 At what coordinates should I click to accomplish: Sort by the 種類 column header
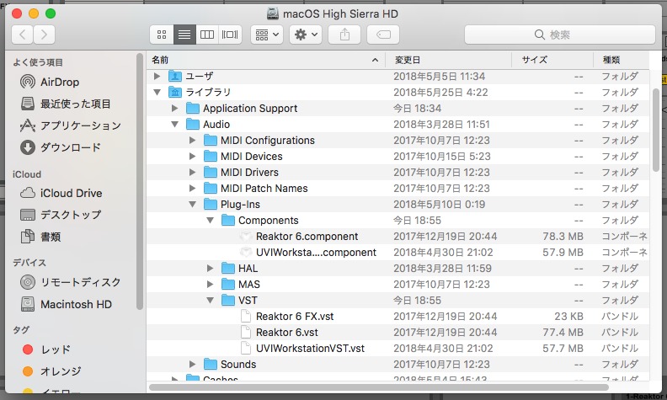622,60
